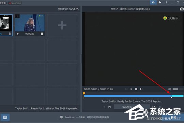Open help via question mark icon

pyautogui.click(x=166, y=2)
